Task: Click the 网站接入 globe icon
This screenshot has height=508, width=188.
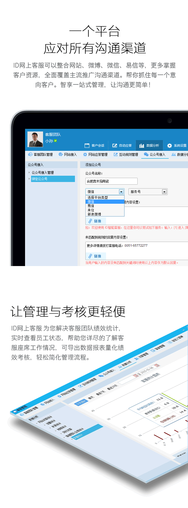Action: (x=61, y=154)
